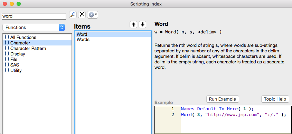Viewport: 292px width, 134px height.
Task: Close the Scripting Index window
Action: 5,4
